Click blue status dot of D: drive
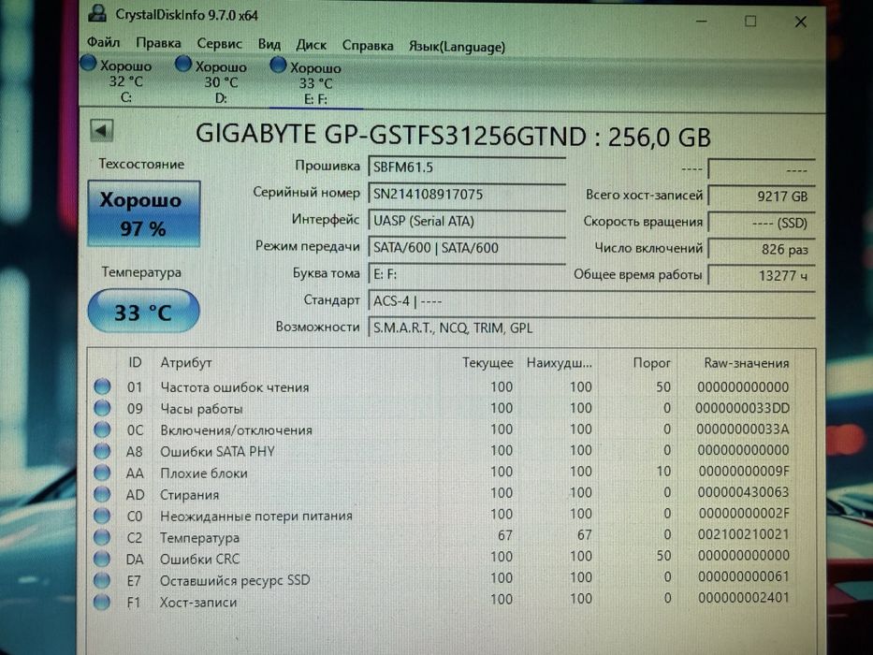The image size is (873, 655). click(183, 64)
